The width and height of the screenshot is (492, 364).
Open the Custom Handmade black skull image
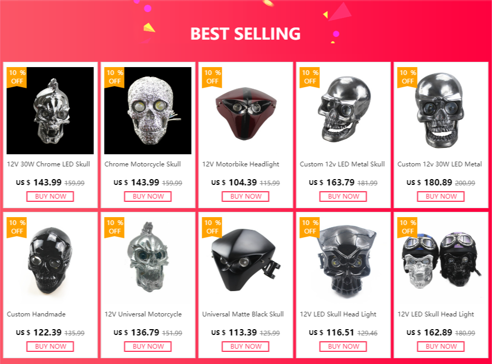(x=50, y=260)
